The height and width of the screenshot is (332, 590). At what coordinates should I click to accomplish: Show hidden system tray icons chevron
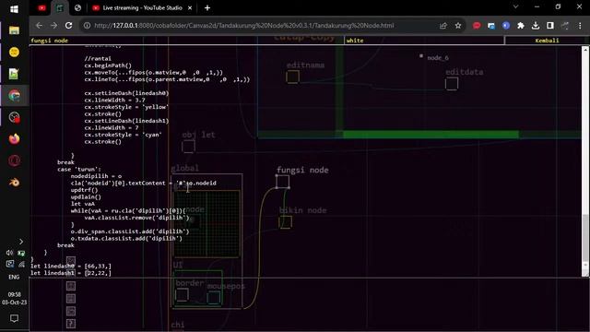(21, 242)
